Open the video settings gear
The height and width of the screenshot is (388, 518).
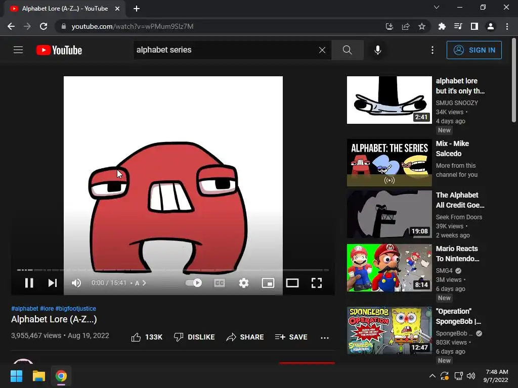click(x=243, y=283)
